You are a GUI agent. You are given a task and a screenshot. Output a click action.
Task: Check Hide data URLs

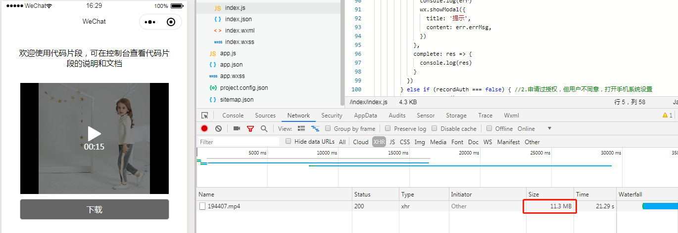[x=288, y=142]
